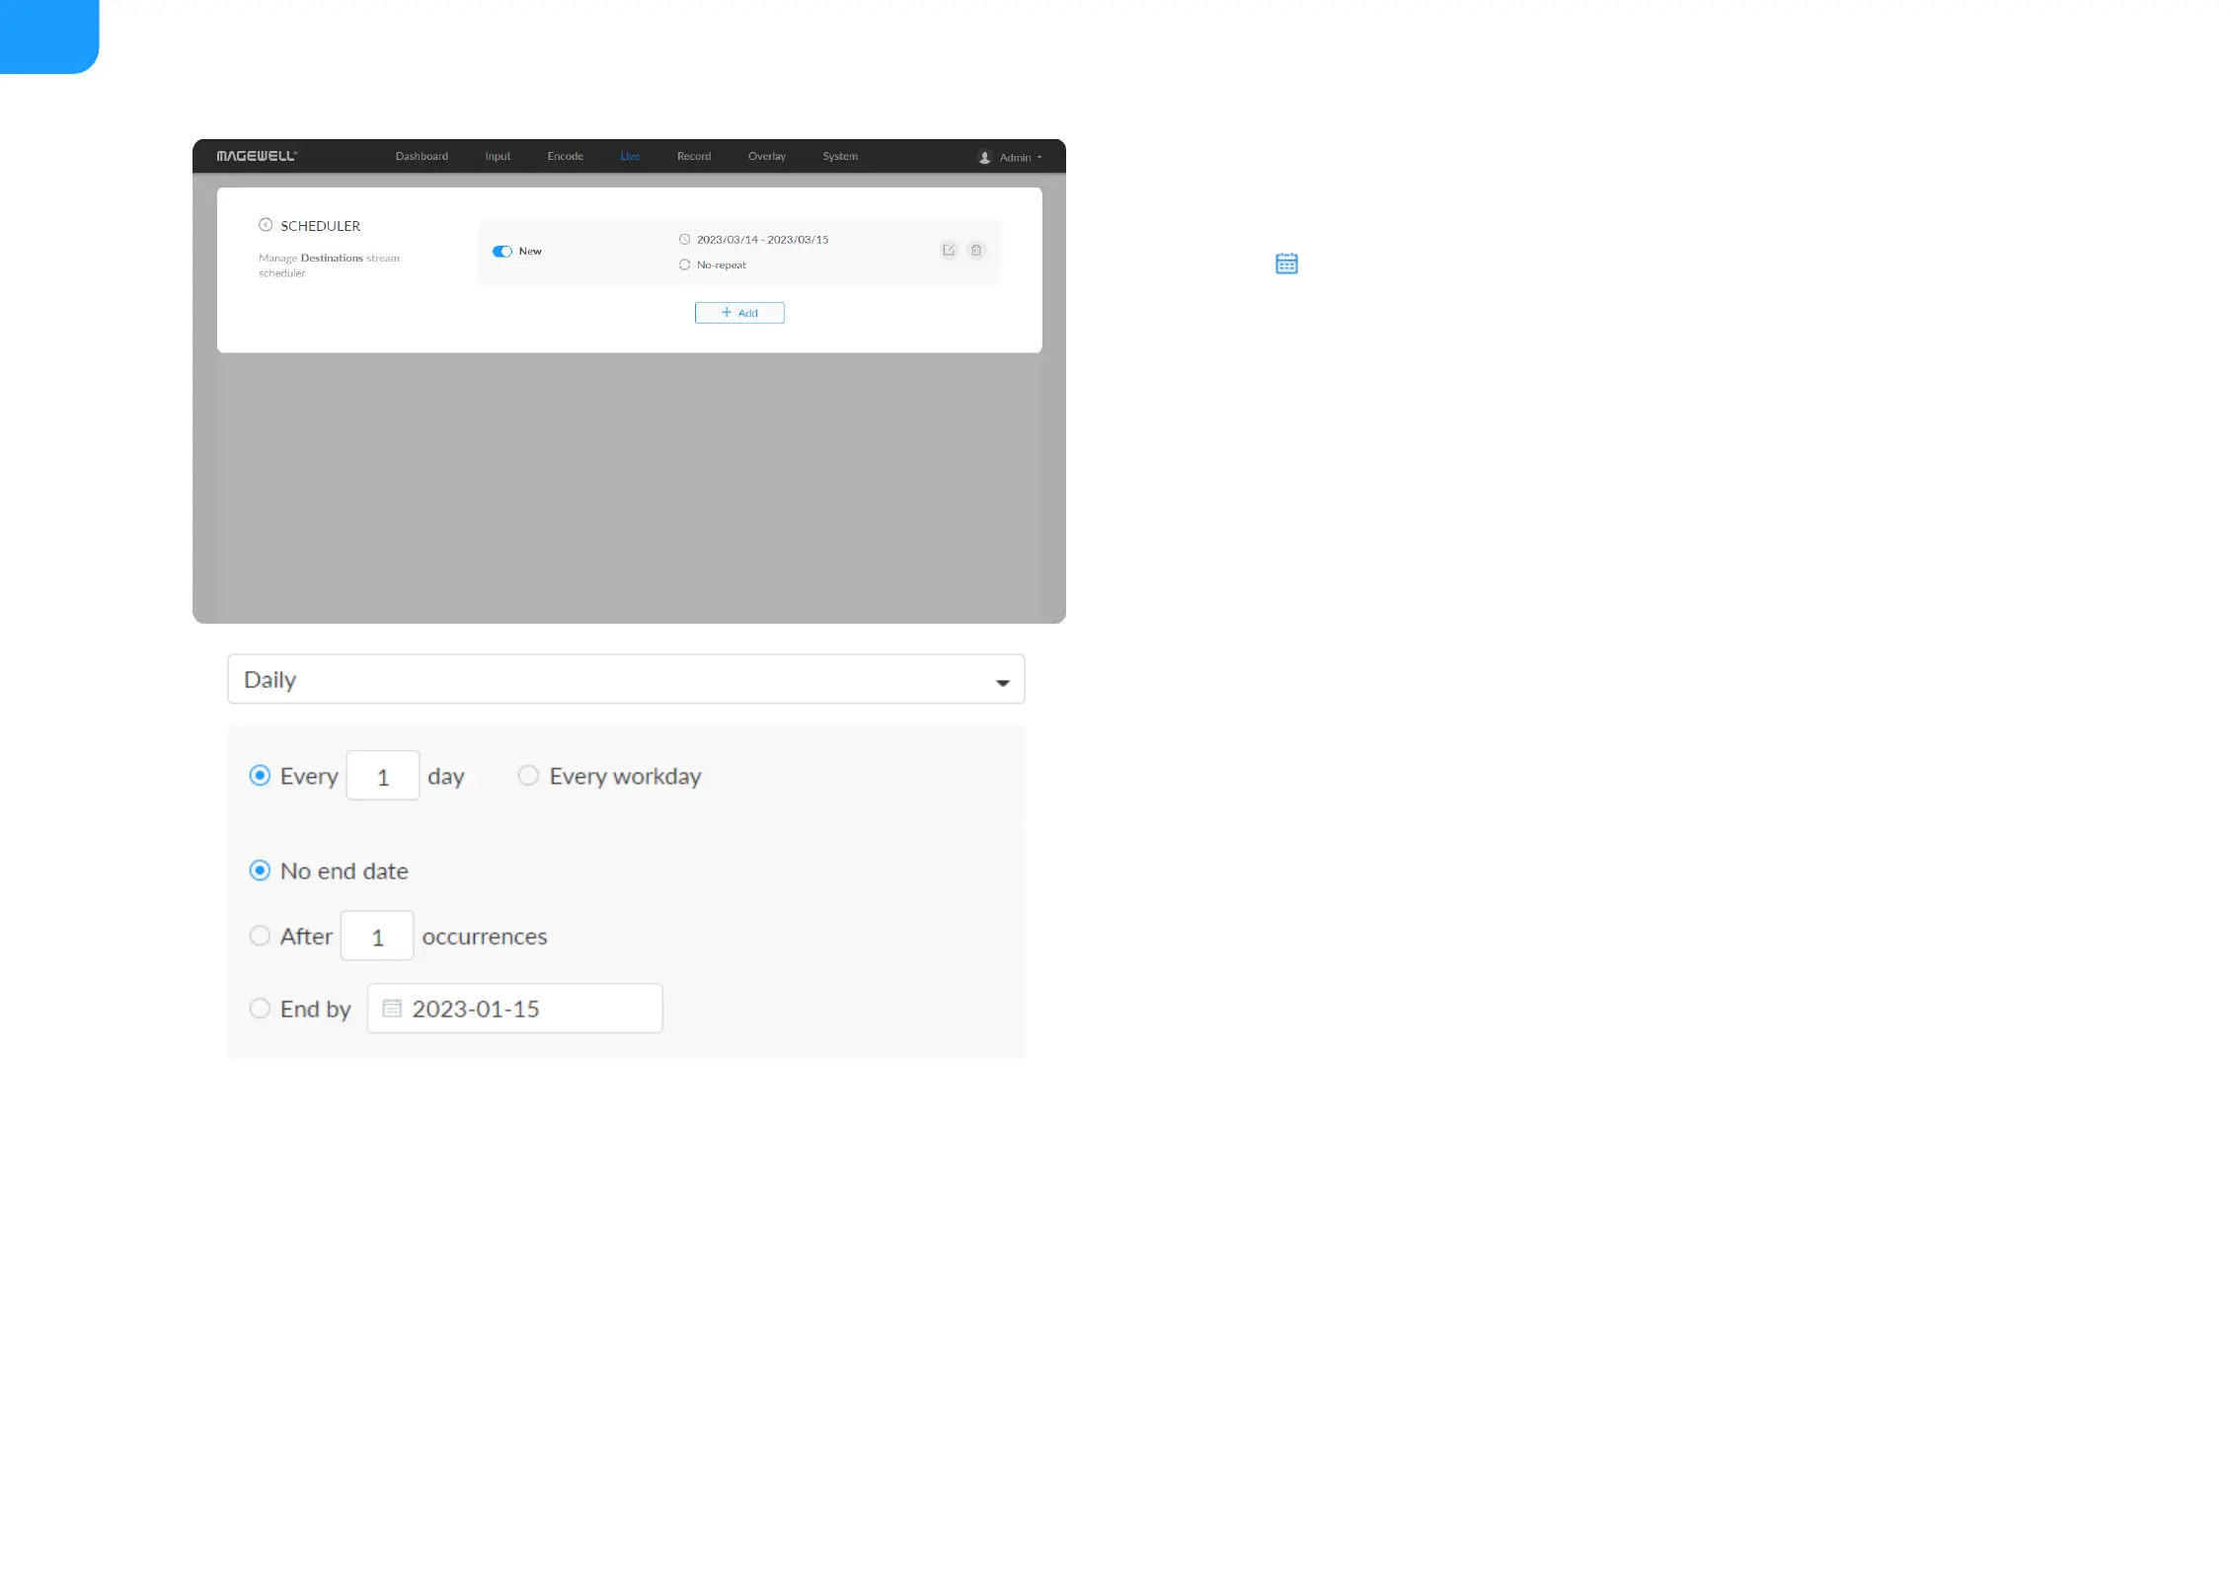Click the Magewell logo

click(257, 156)
